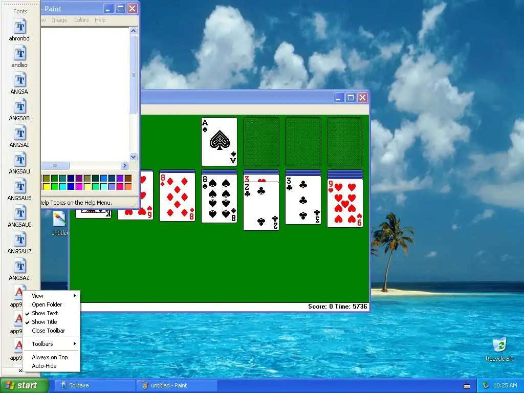Click the Paint vertical scrollbar down arrow
Image resolution: width=524 pixels, height=393 pixels.
tap(133, 157)
